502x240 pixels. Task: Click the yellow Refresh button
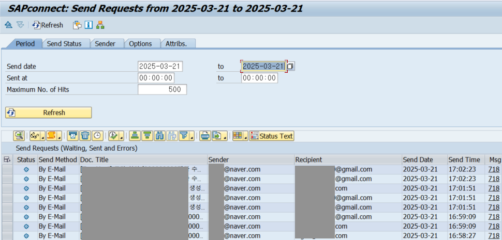pyautogui.click(x=48, y=113)
